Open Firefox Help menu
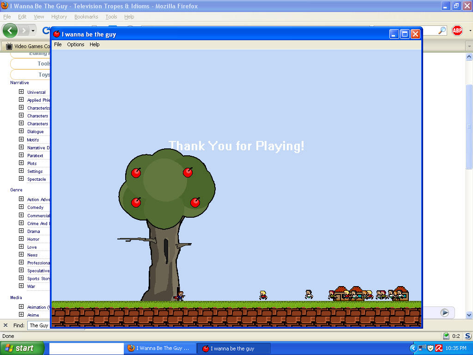 pos(129,17)
